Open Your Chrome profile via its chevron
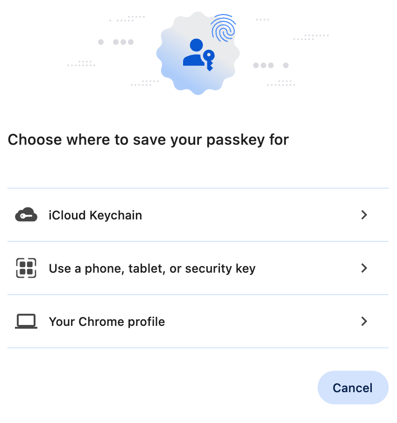Image resolution: width=397 pixels, height=423 pixels. (364, 321)
